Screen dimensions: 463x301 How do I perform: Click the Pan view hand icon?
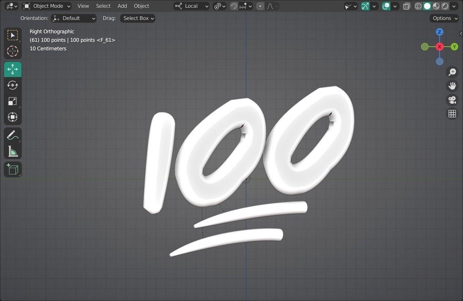pos(452,86)
